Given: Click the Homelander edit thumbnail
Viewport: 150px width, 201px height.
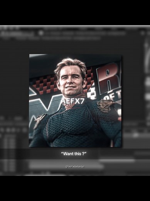Looking at the screenshot, I should point(75,100).
